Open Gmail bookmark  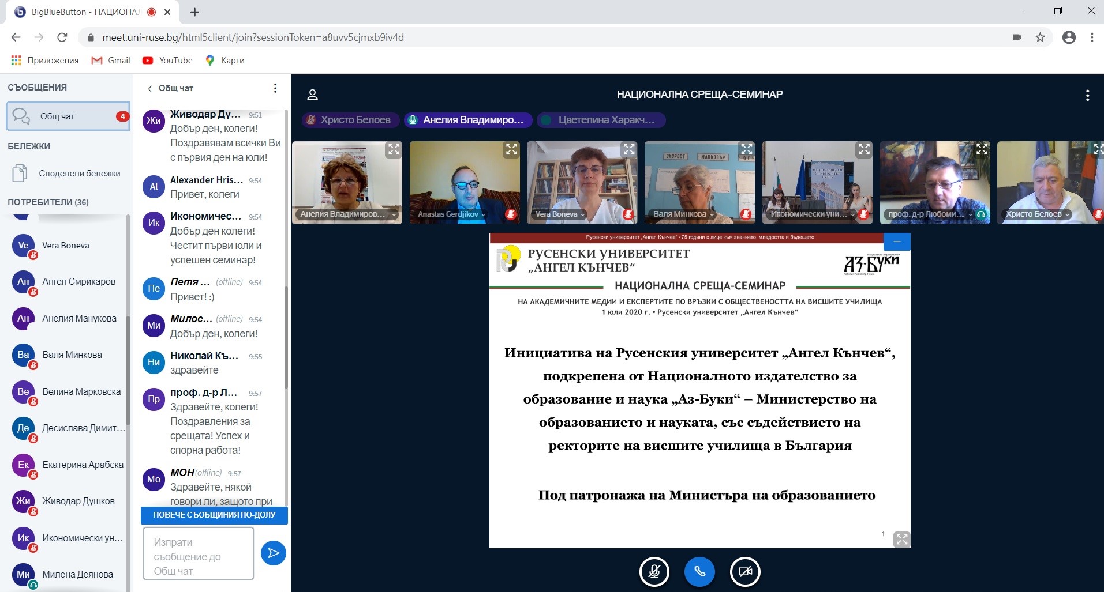111,61
